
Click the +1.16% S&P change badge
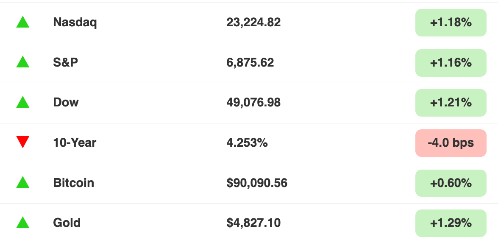point(451,63)
